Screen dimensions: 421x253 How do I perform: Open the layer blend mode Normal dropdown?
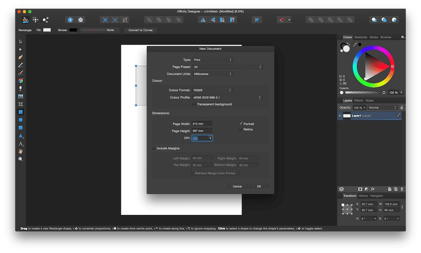click(383, 108)
